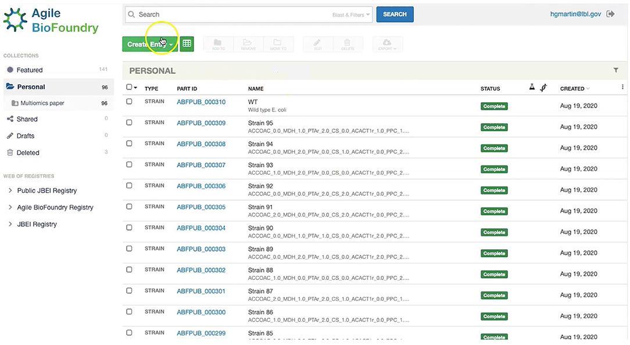
Task: Click the STATUS column header
Action: (490, 89)
